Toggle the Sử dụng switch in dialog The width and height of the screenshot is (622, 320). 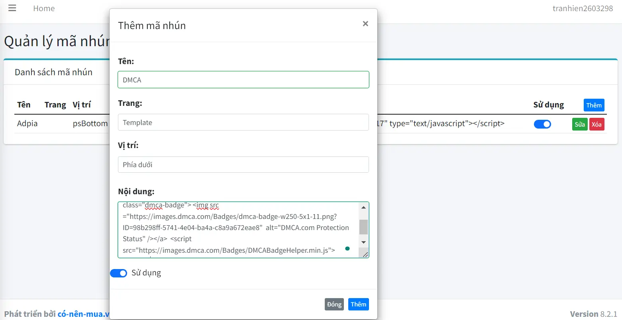click(x=118, y=273)
